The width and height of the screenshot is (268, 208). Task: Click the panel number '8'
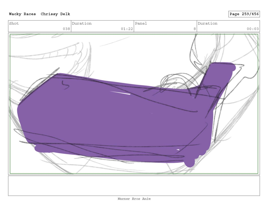(x=195, y=29)
